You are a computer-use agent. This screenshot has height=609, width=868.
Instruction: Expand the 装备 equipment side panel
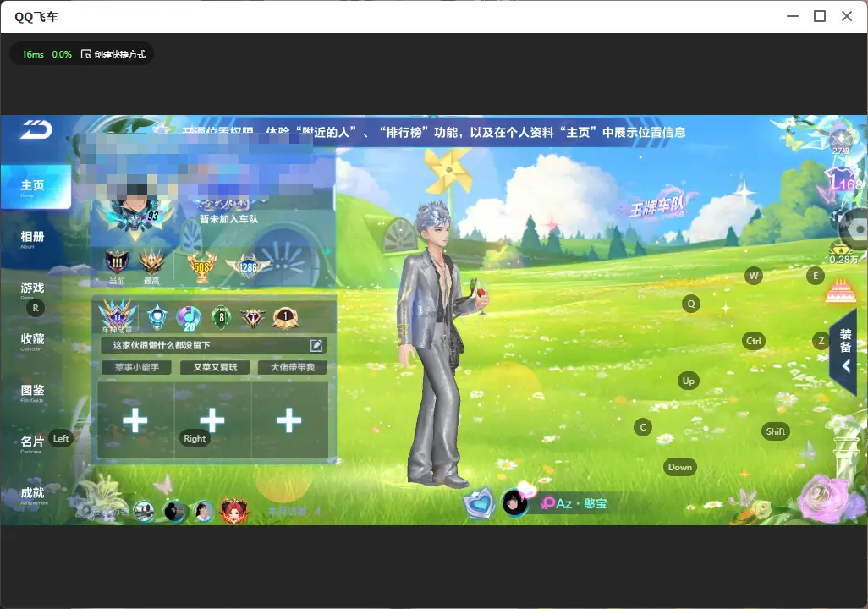[845, 350]
